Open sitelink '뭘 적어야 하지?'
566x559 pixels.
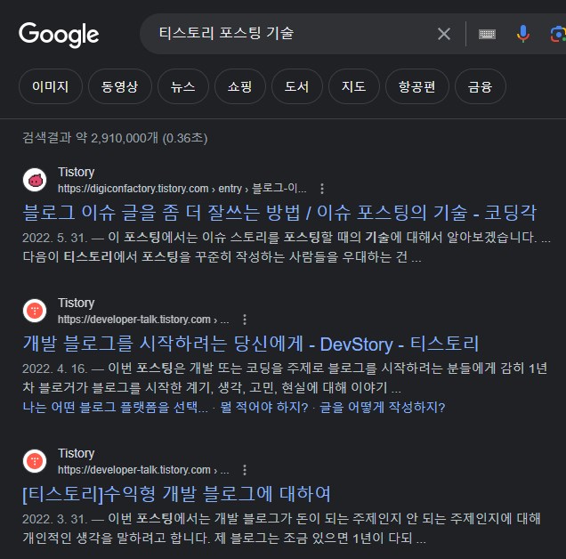(x=264, y=408)
